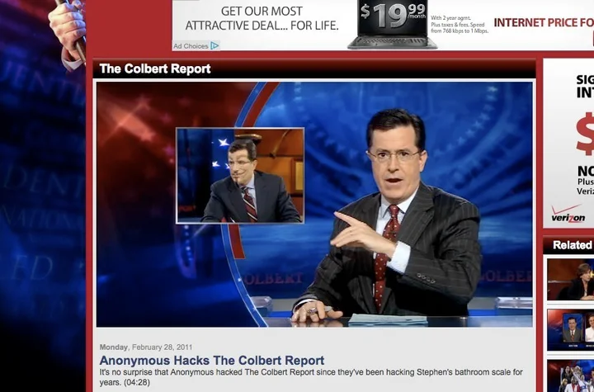This screenshot has height=392, width=594.
Task: Open first related video thumbnail with seated woman
Action: [x=570, y=280]
